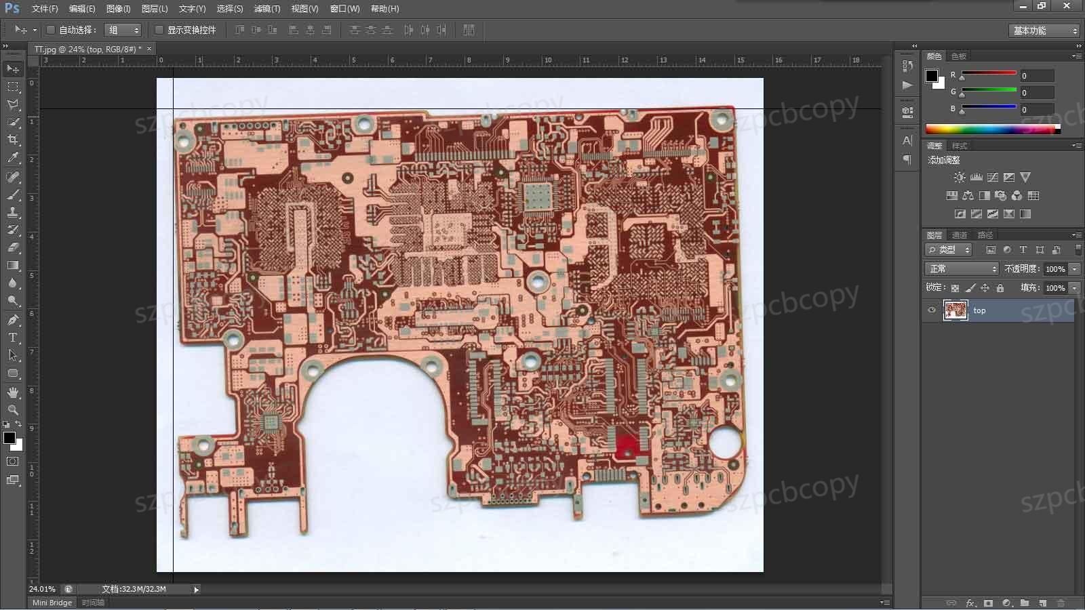Click the G value input field
The width and height of the screenshot is (1085, 610).
(1037, 93)
